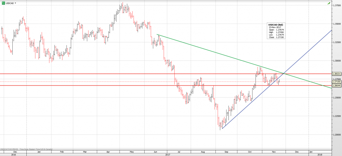Click the 1.27150 current price label
The image size is (342, 156).
click(336, 82)
